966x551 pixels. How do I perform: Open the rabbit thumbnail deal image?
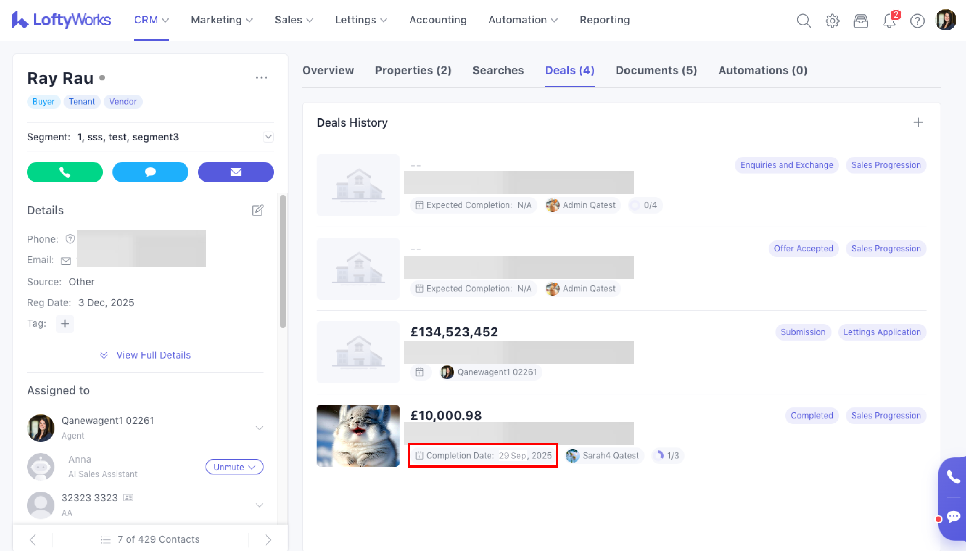point(358,436)
